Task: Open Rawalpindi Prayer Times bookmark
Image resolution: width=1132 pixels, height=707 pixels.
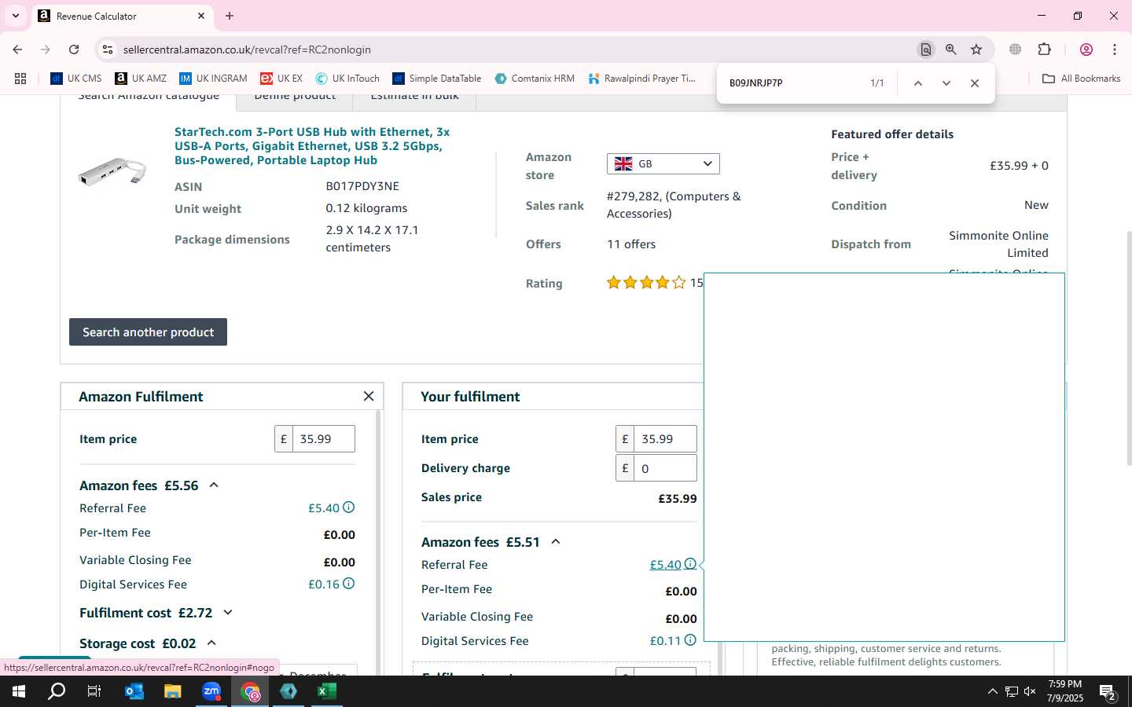Action: tap(642, 79)
